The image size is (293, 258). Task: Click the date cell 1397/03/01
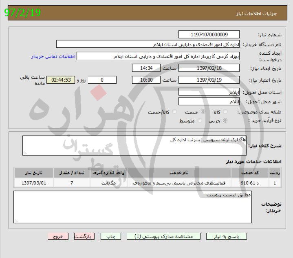(x=34, y=183)
